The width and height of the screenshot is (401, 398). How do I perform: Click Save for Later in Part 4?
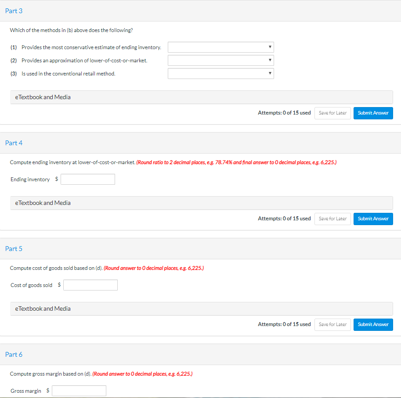pyautogui.click(x=332, y=219)
